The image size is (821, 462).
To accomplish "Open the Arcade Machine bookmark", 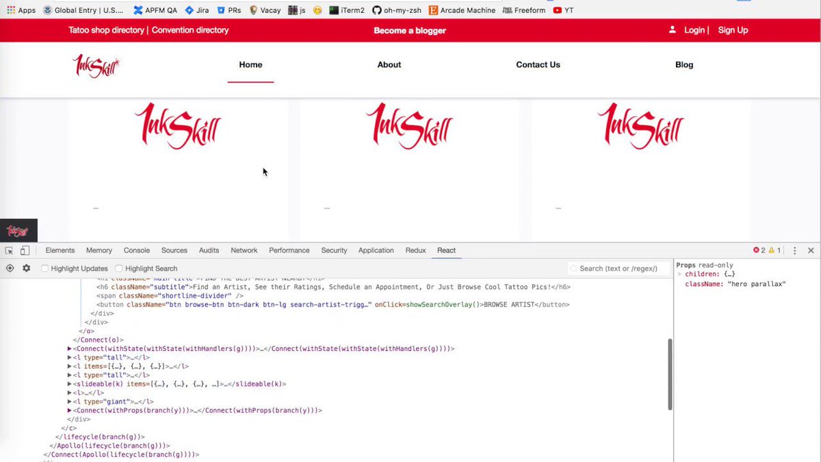I will (462, 10).
